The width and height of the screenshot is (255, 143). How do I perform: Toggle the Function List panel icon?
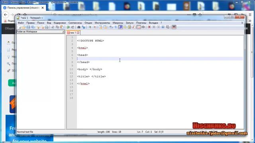tap(134, 27)
